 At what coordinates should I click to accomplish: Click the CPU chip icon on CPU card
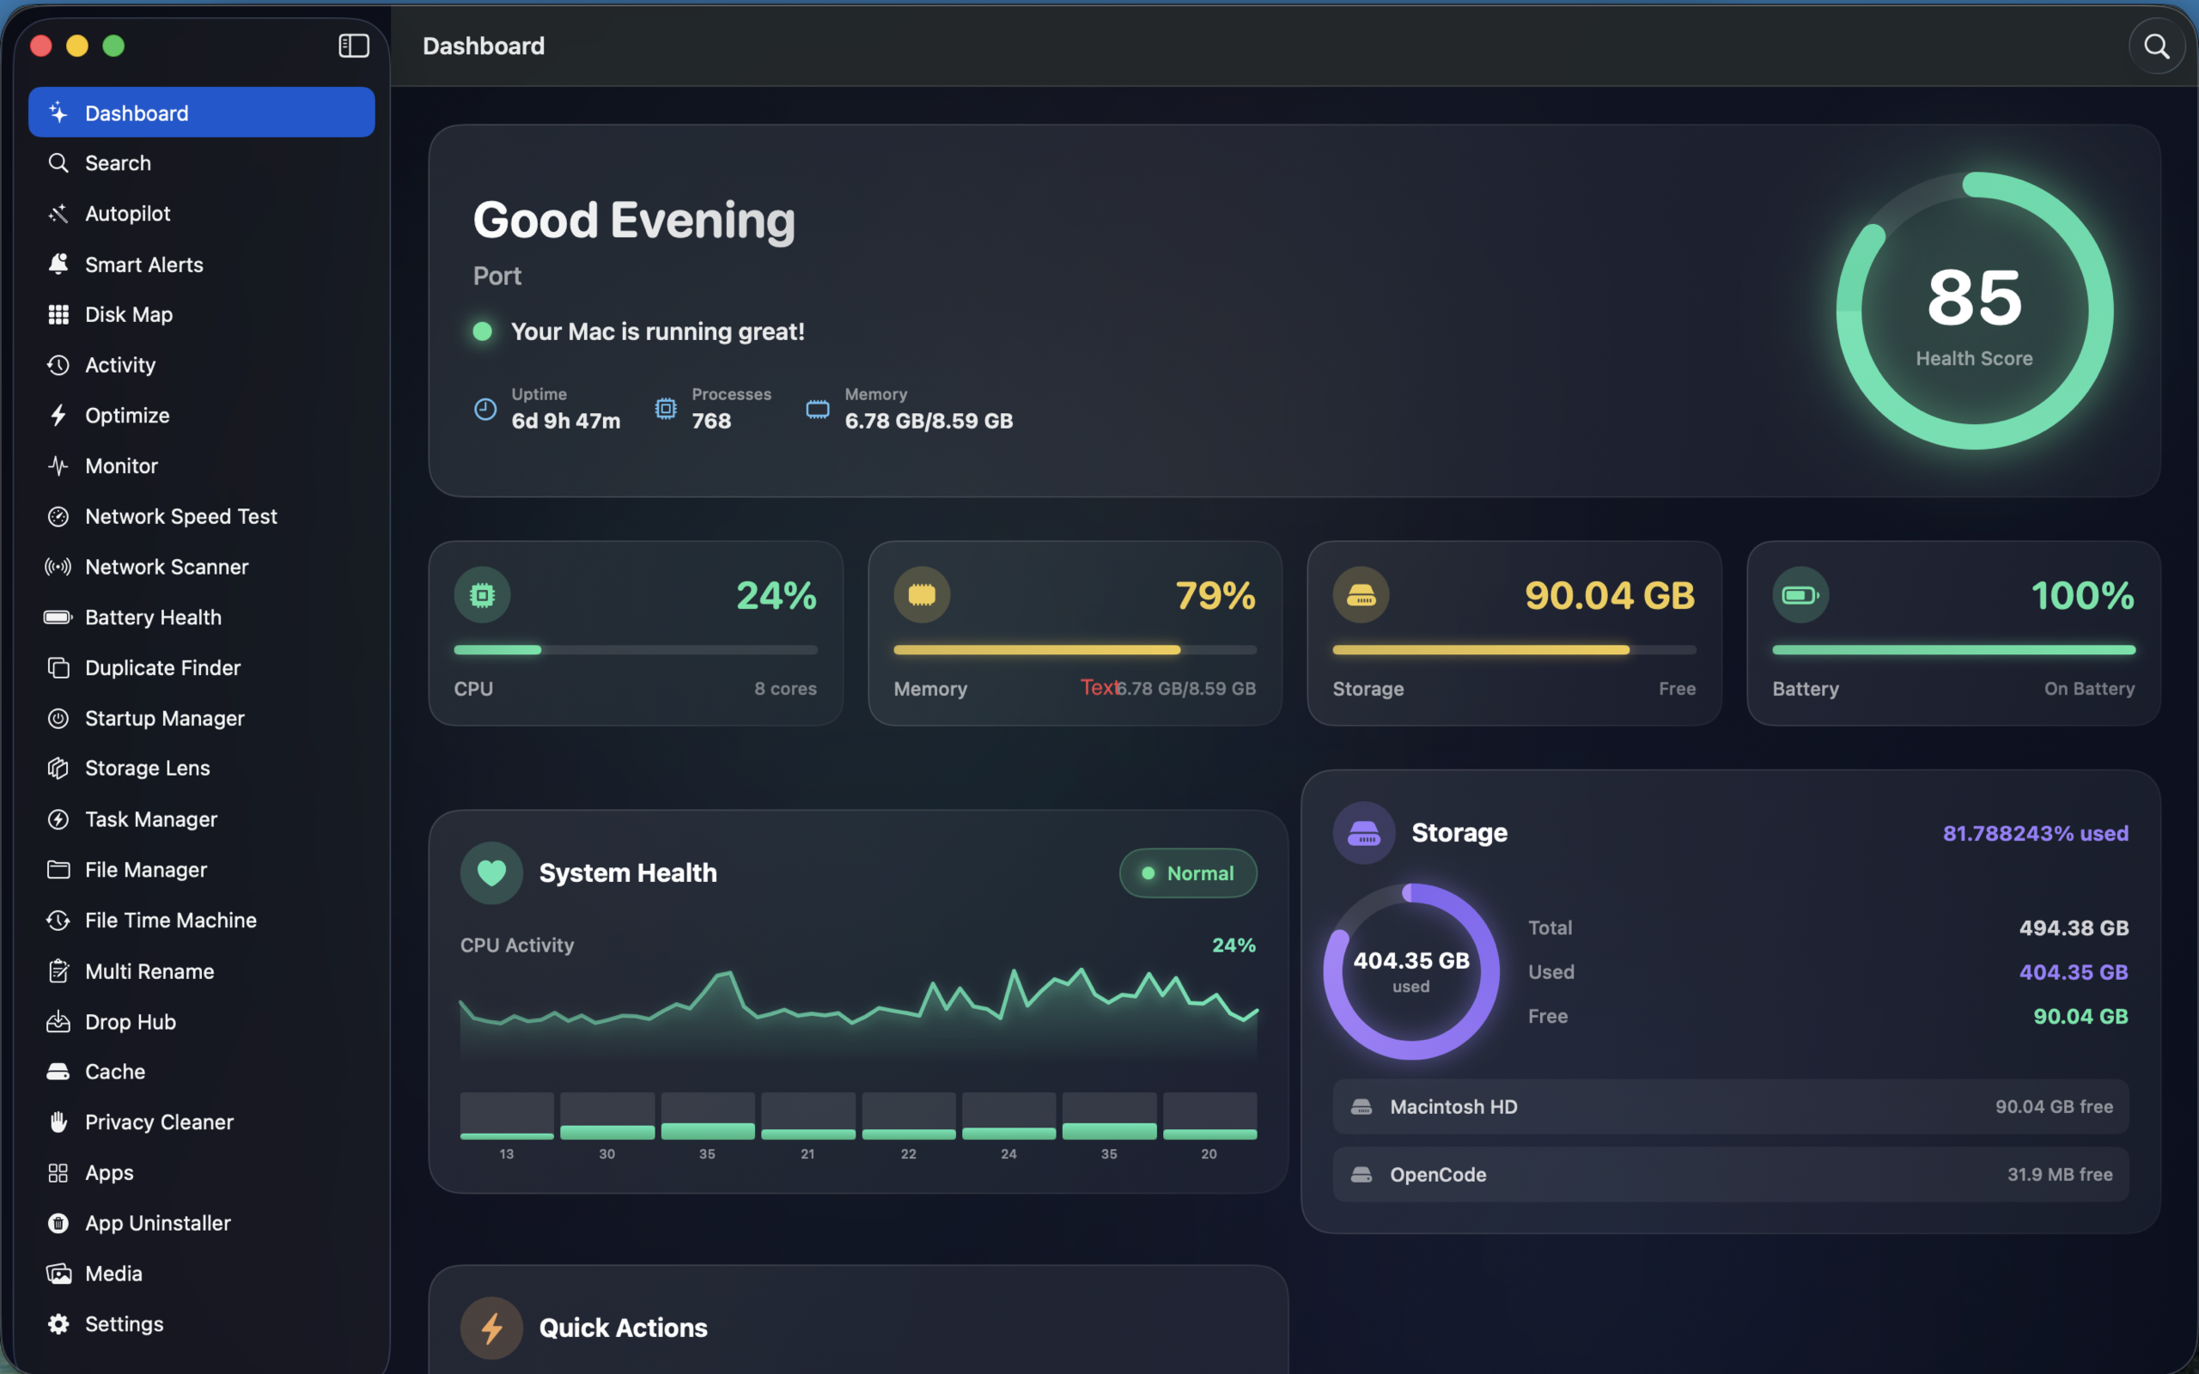coord(483,595)
